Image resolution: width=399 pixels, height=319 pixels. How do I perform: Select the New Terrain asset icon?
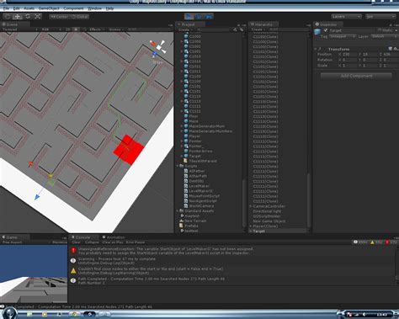182,221
